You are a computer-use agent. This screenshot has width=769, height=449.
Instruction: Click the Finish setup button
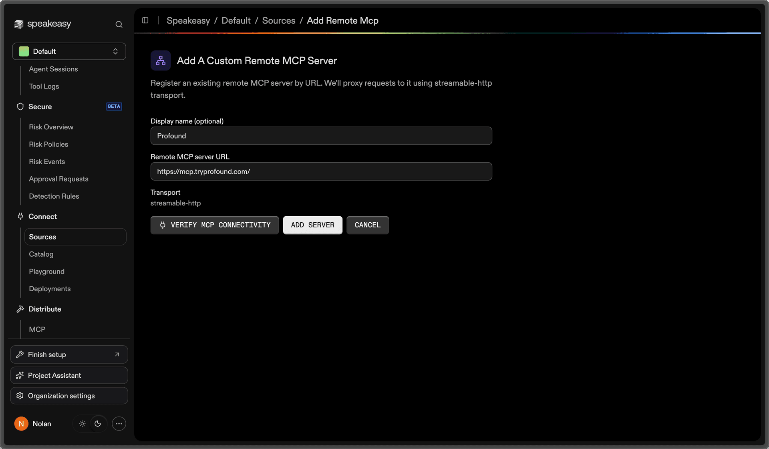pos(69,354)
